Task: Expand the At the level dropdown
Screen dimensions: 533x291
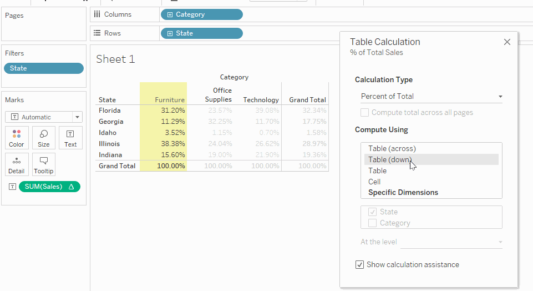Action: tap(452, 242)
